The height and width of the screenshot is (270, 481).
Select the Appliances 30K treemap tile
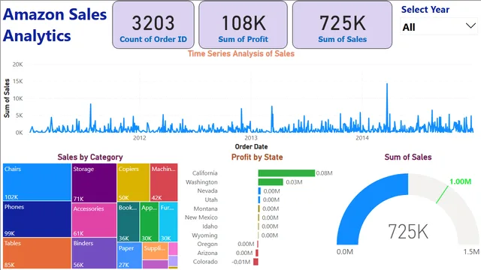click(149, 222)
